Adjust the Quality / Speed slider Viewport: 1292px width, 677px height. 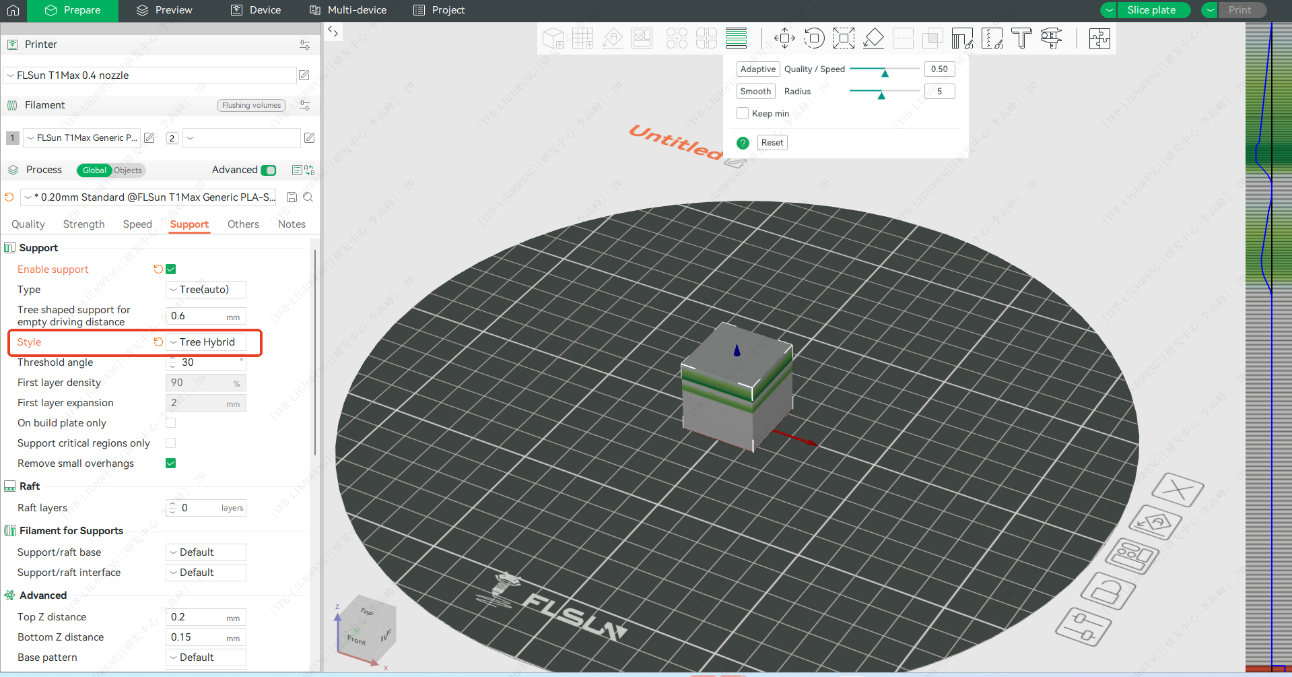(x=885, y=69)
